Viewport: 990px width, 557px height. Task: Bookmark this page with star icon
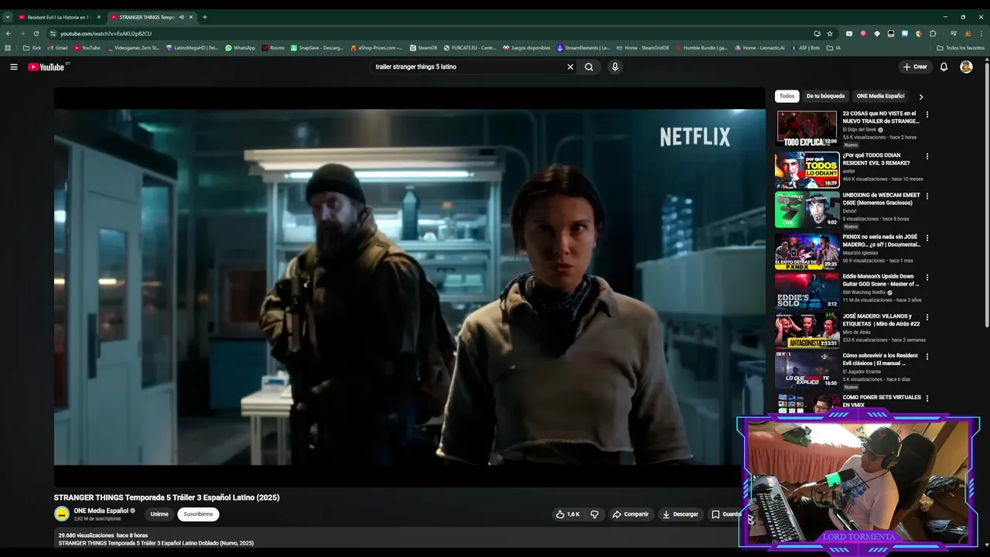[x=830, y=33]
